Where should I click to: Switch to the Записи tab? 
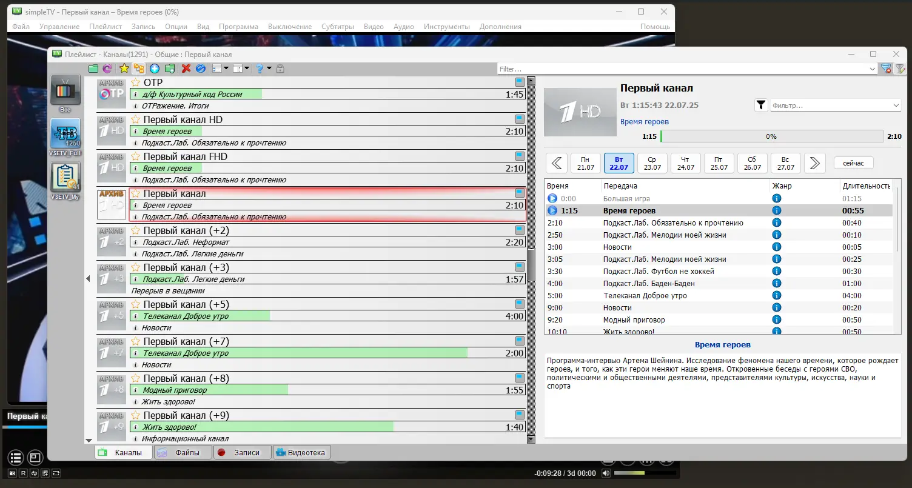coord(242,452)
